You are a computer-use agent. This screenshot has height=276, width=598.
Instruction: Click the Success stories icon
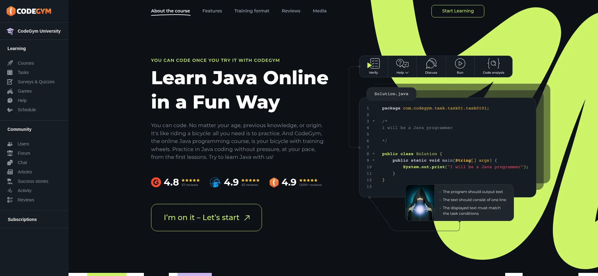(10, 181)
